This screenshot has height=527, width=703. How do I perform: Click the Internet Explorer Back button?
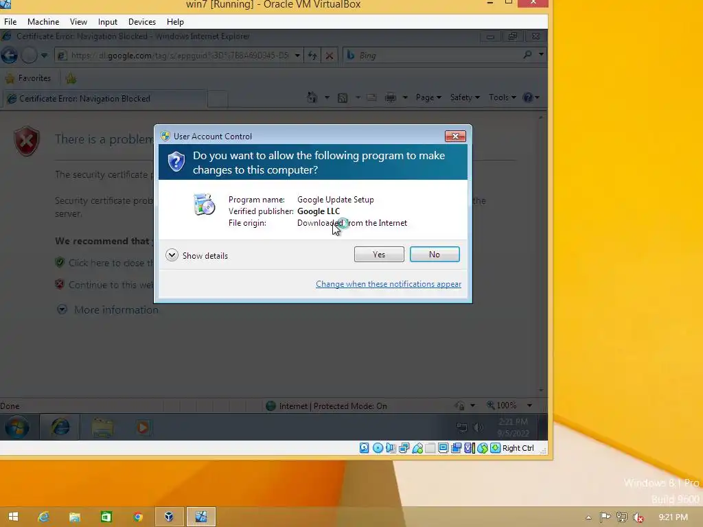pyautogui.click(x=10, y=55)
